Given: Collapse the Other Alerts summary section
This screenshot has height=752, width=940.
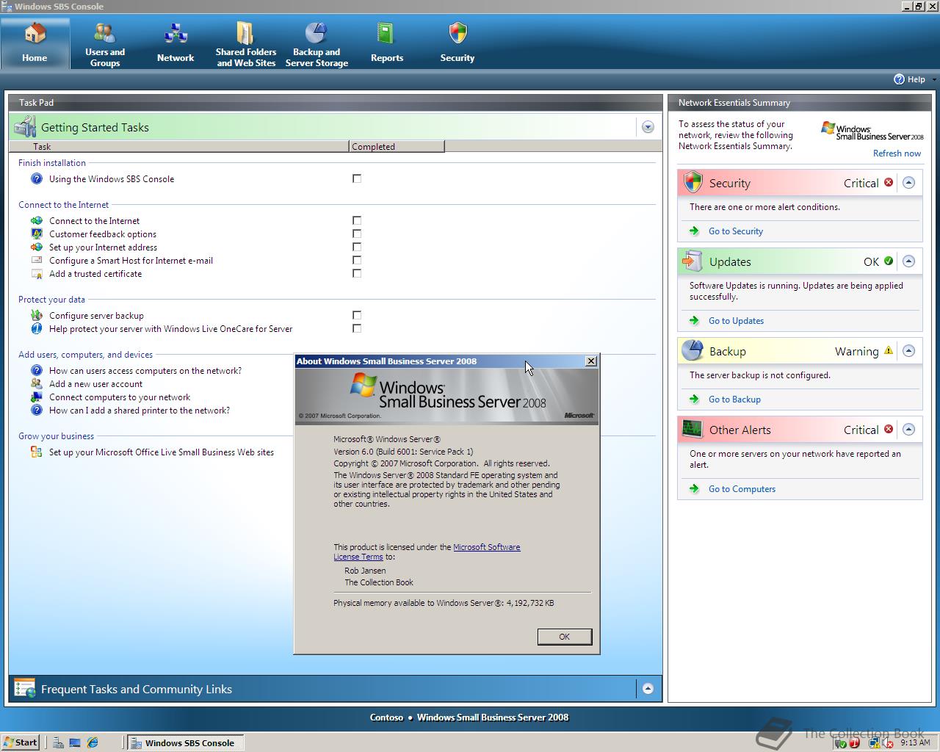Looking at the screenshot, I should [908, 429].
